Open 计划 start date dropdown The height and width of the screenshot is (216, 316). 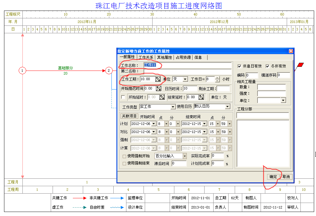coord(154,124)
